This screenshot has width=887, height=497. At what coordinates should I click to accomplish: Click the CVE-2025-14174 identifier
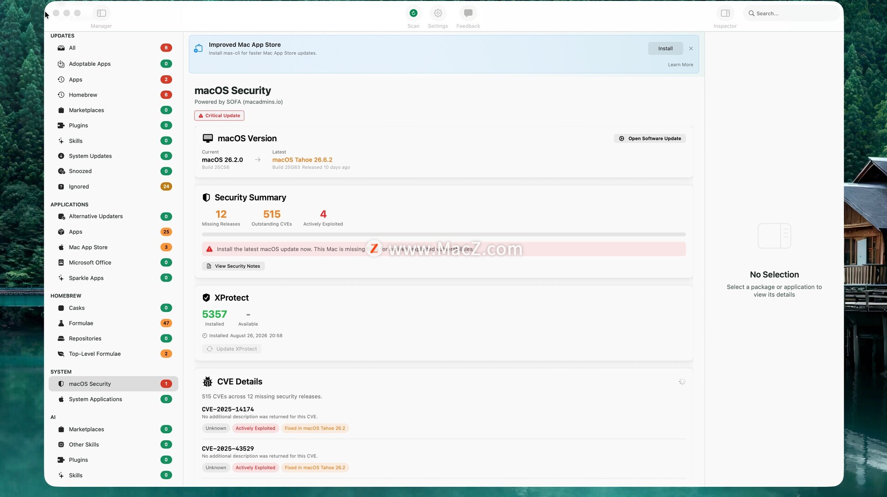coord(228,409)
